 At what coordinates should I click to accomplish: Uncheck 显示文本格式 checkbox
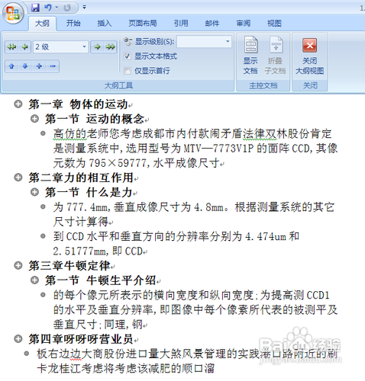(128, 56)
